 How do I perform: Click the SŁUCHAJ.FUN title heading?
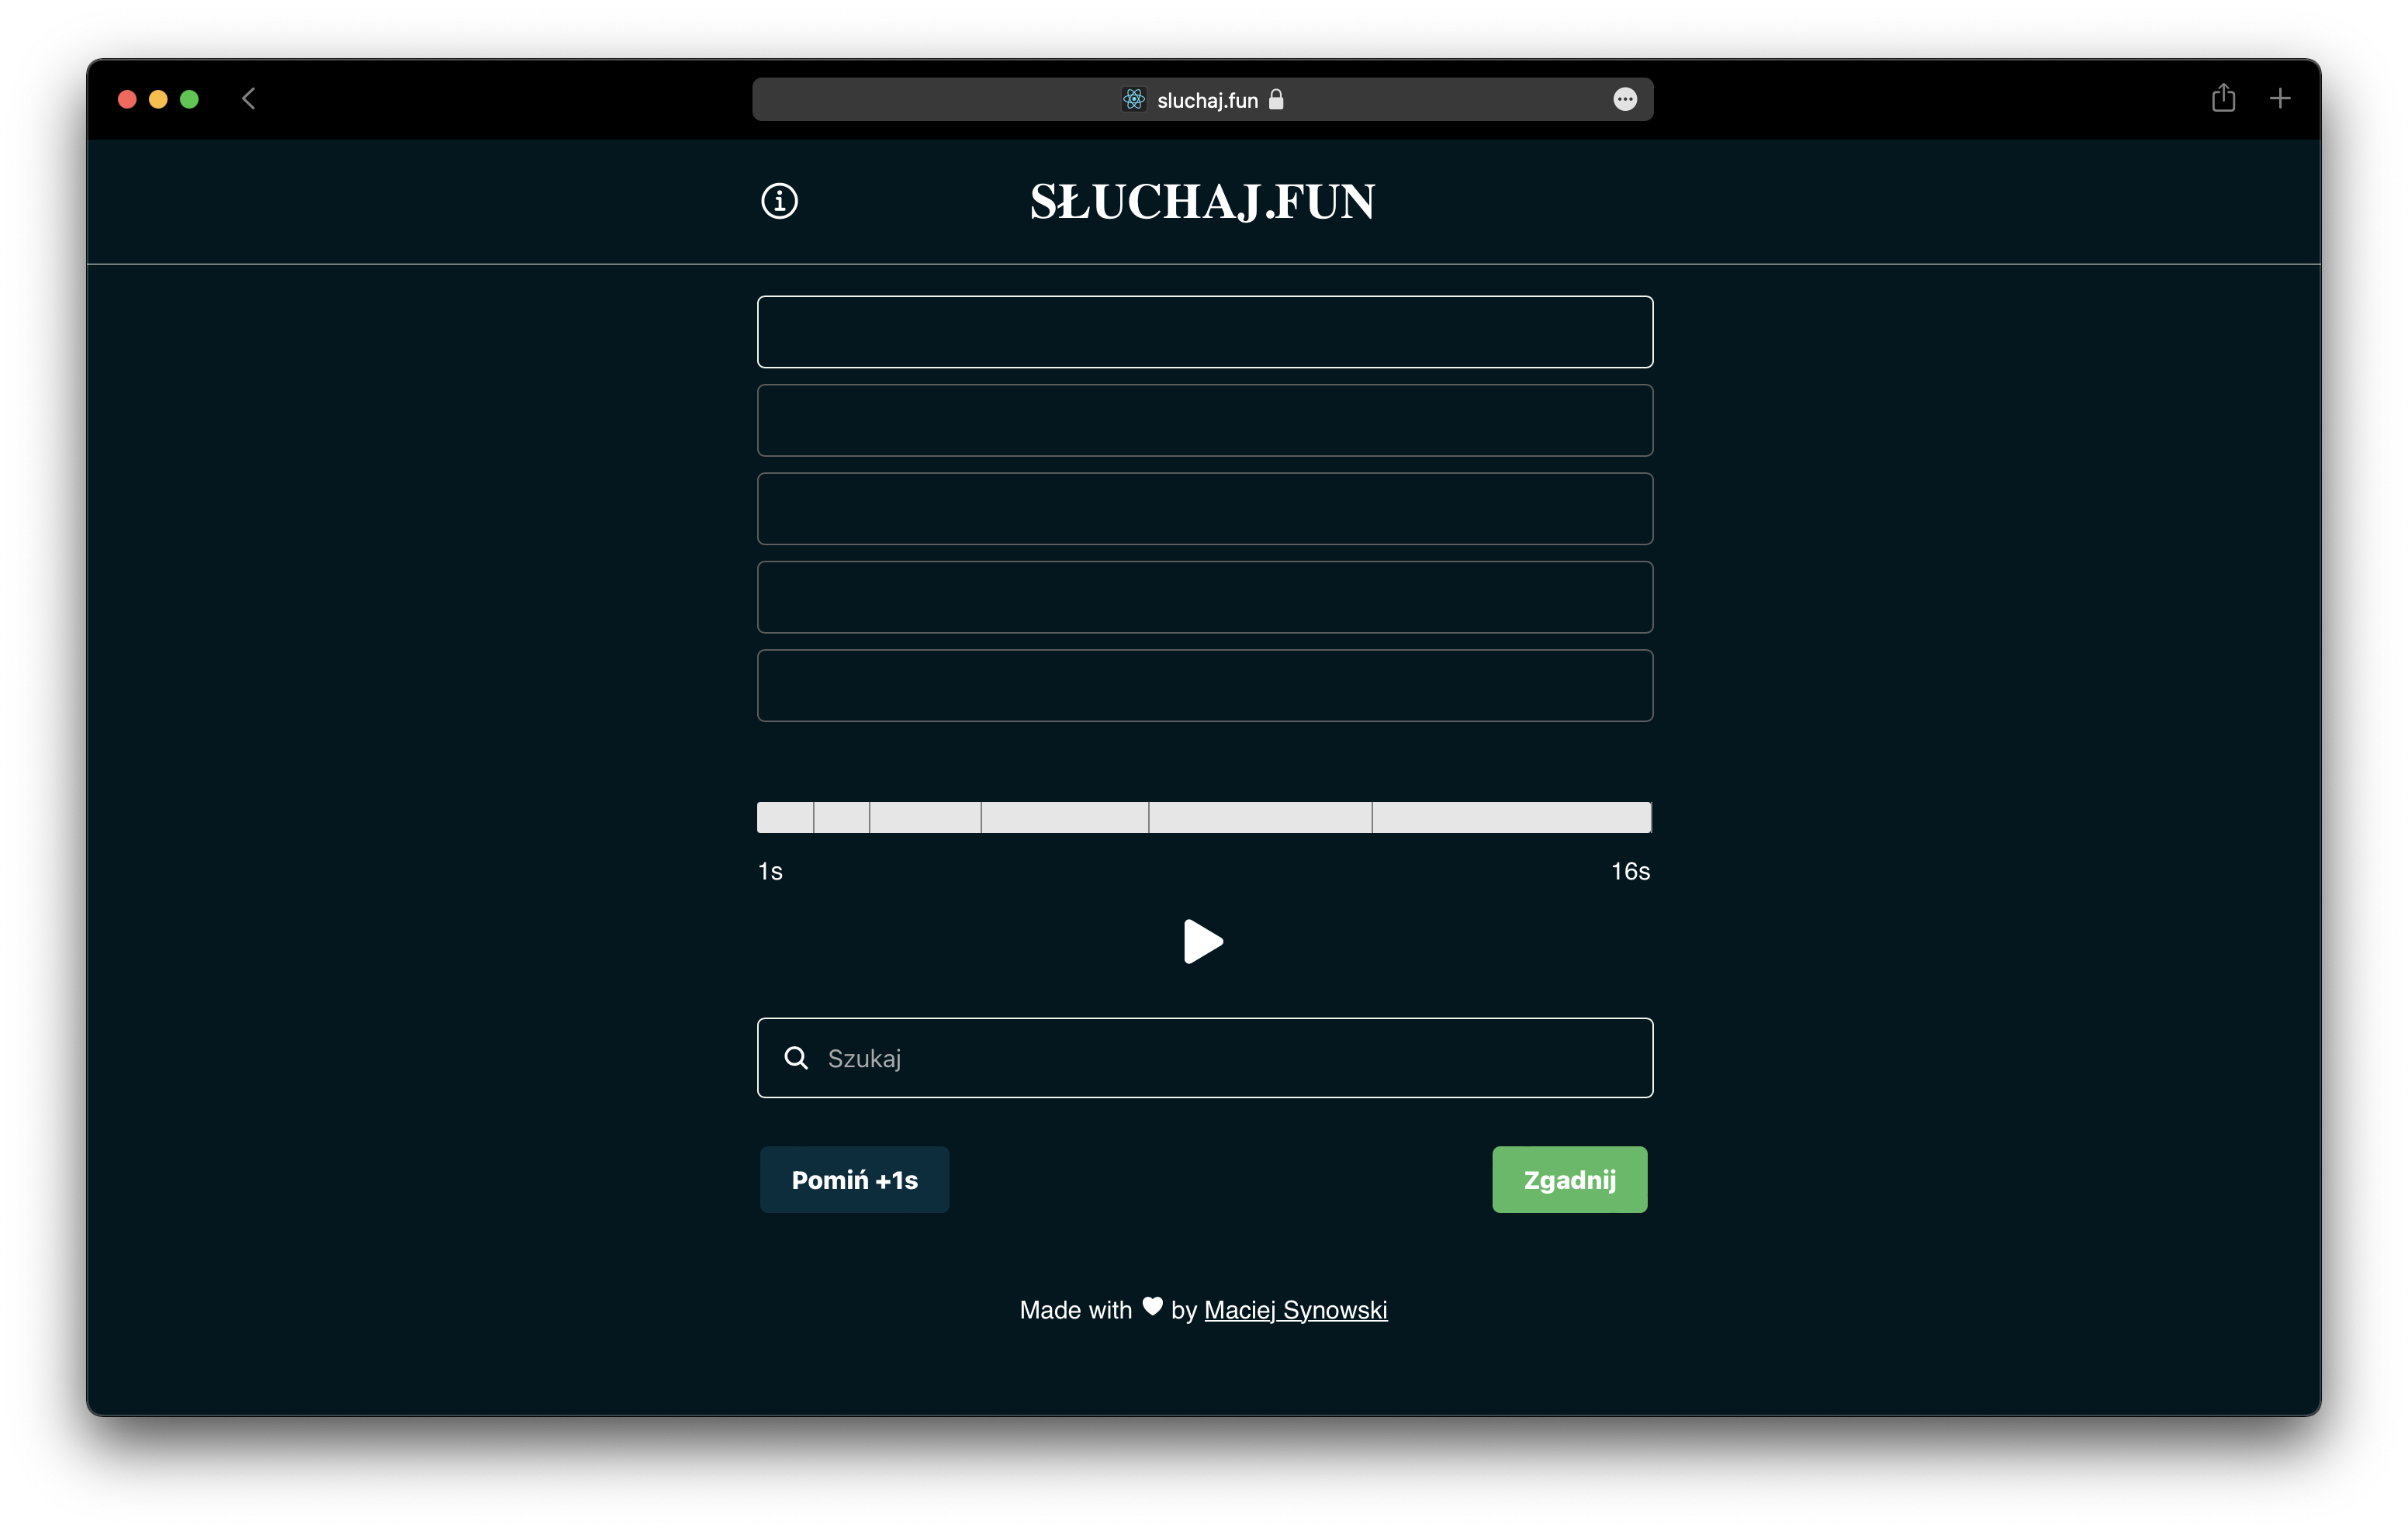coord(1202,202)
